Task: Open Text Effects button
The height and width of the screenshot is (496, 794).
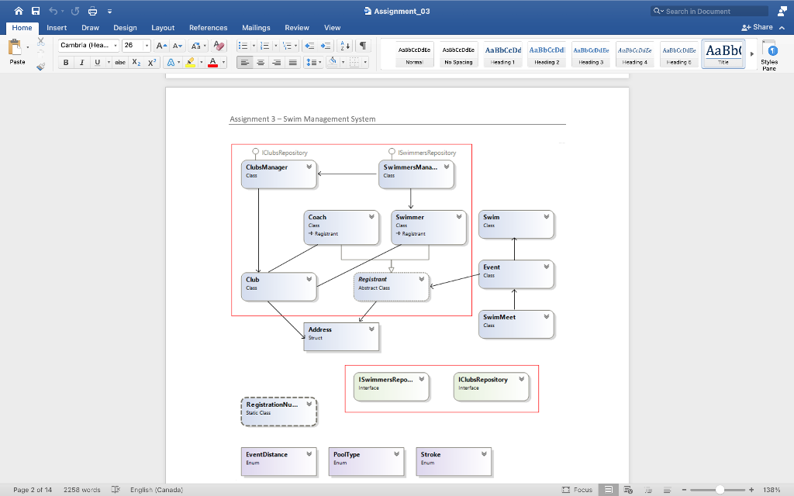Action: [171, 62]
